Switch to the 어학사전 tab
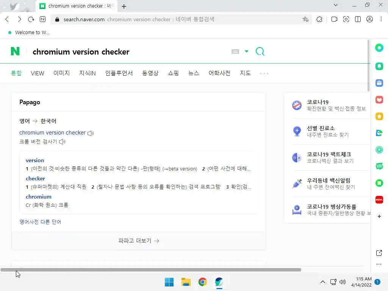This screenshot has width=388, height=291. pyautogui.click(x=219, y=73)
